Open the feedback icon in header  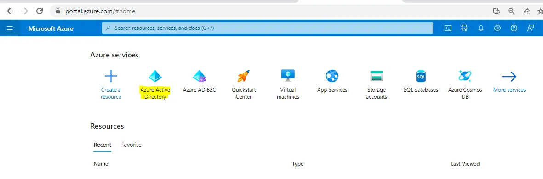531,28
